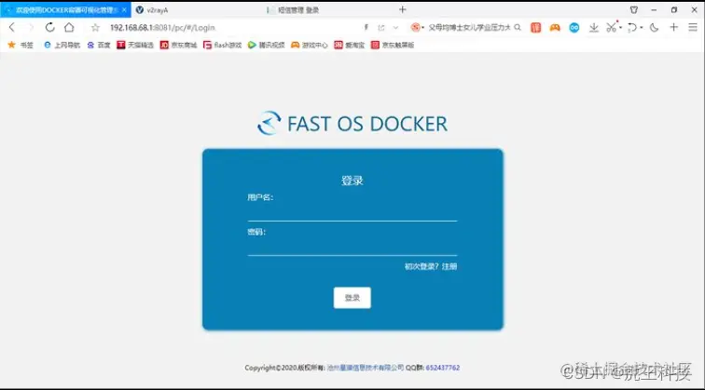
Task: Click the FAST OS DOCKER logo
Action: point(352,124)
